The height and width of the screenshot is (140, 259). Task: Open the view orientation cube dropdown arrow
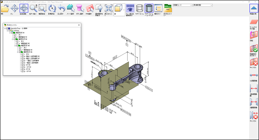point(124,10)
